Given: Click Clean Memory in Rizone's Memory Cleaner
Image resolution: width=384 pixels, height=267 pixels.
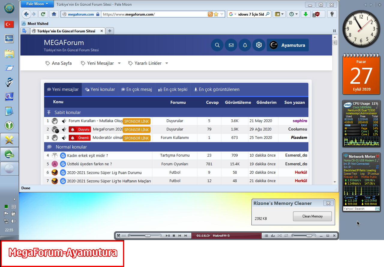Looking at the screenshot, I should [312, 216].
